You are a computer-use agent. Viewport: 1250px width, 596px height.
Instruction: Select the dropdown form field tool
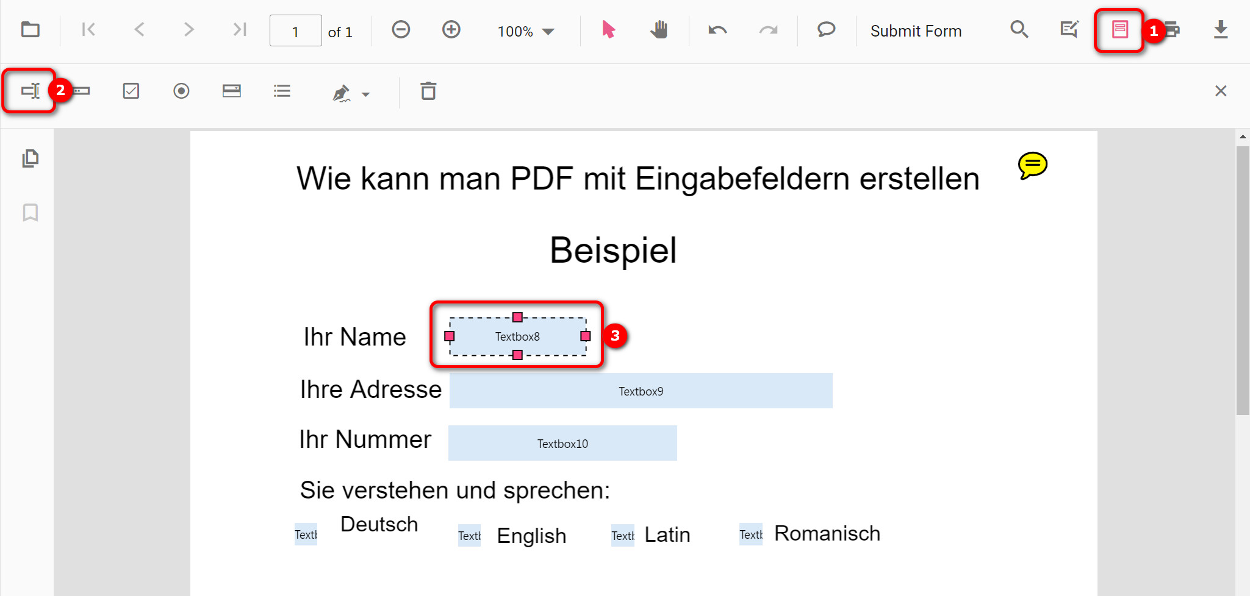pyautogui.click(x=232, y=91)
